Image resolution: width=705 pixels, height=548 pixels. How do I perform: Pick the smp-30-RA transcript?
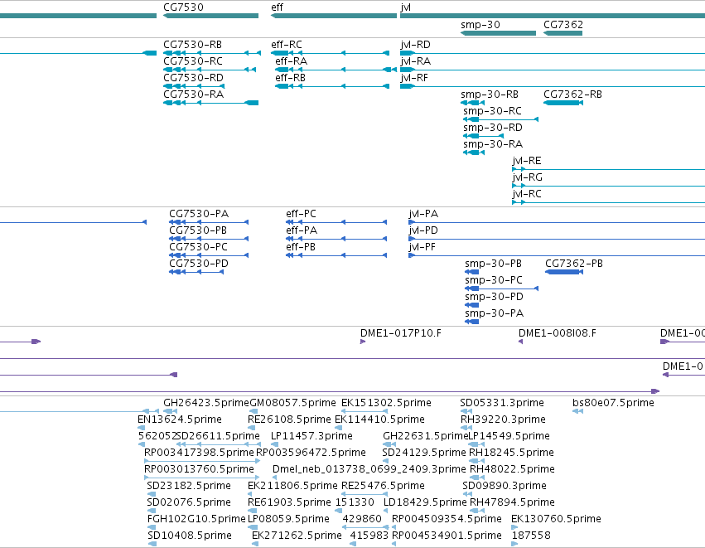[474, 153]
